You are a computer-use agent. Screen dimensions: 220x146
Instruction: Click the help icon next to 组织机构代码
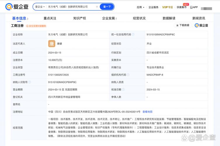(128, 75)
